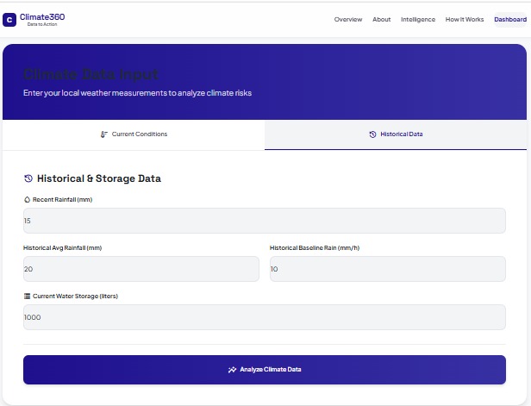Click the history icon beside Historical & Storage Data
Image resolution: width=531 pixels, height=406 pixels.
[x=28, y=178]
